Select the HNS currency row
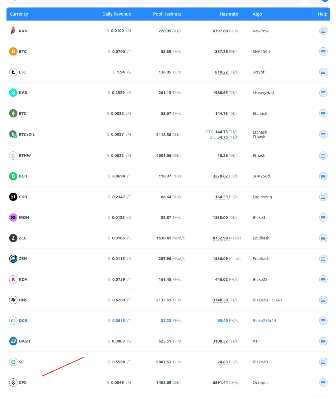The height and width of the screenshot is (397, 336). click(168, 300)
